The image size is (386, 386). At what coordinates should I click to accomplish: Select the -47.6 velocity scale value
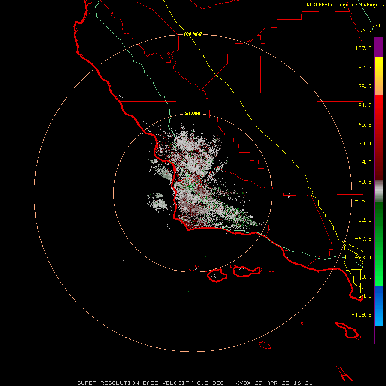tap(363, 239)
